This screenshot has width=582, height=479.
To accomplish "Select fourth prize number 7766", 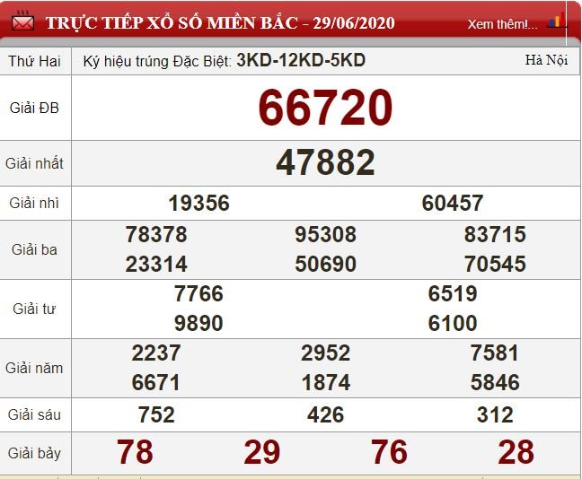I will (x=199, y=293).
